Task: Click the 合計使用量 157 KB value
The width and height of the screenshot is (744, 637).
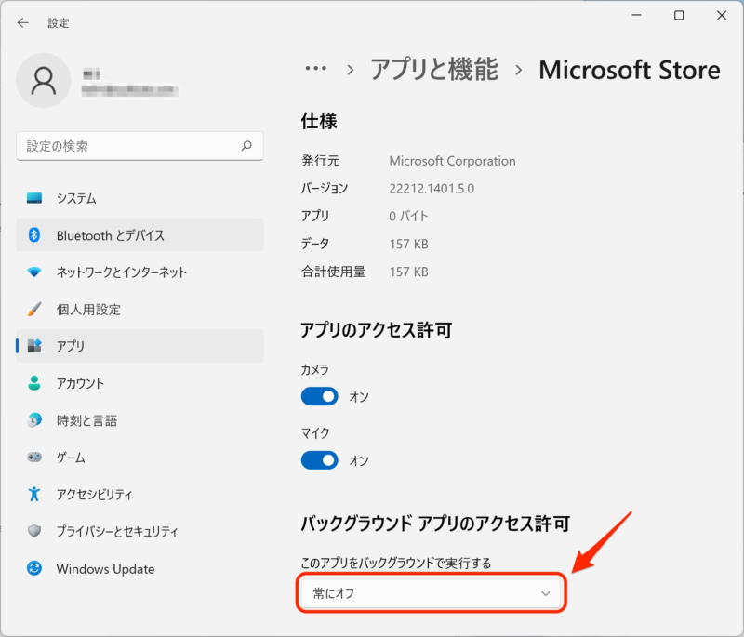Action: pos(408,272)
